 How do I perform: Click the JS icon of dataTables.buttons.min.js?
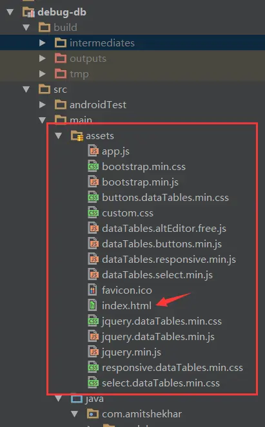click(x=93, y=243)
